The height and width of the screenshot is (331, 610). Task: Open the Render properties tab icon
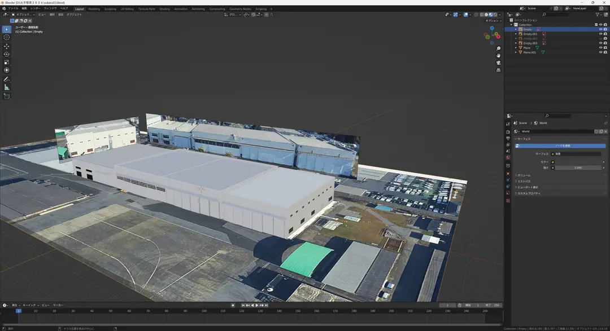[x=508, y=132]
